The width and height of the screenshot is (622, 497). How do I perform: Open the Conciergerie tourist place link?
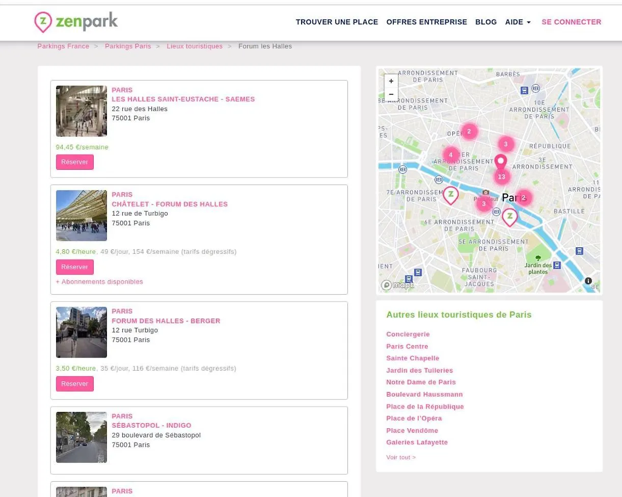click(408, 334)
